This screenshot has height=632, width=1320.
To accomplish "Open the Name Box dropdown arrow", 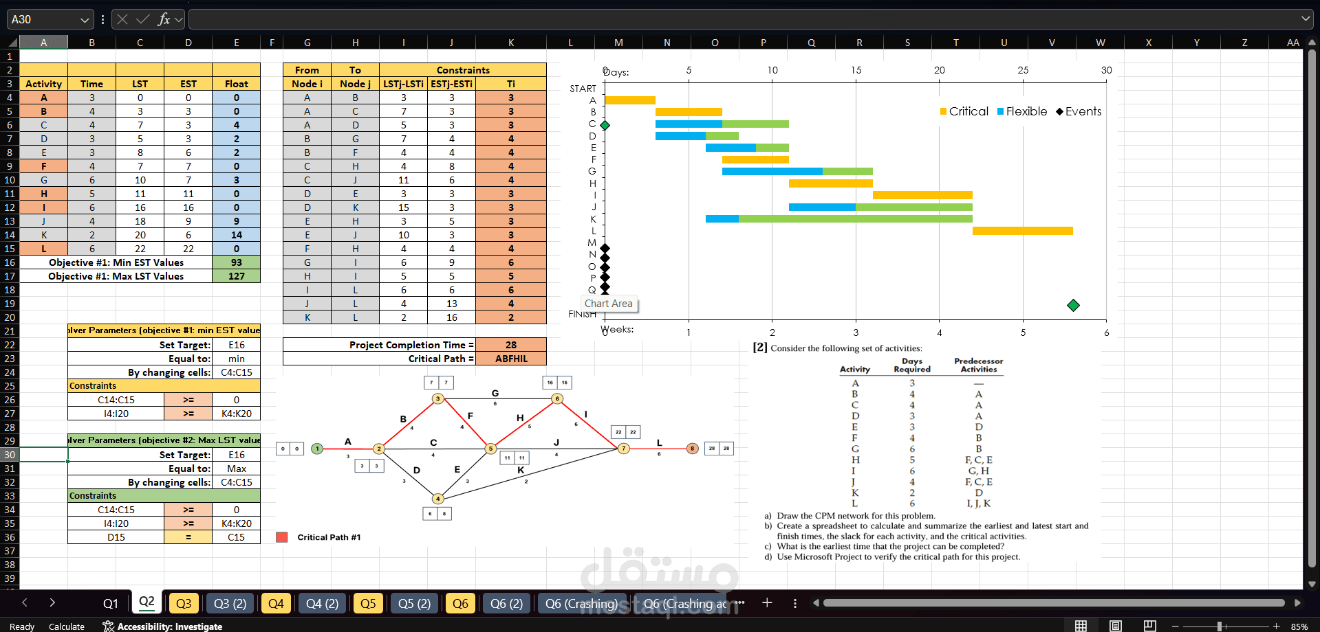I will click(86, 19).
